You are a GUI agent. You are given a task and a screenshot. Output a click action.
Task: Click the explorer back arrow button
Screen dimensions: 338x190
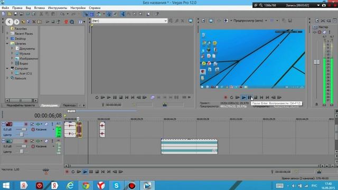point(9,22)
